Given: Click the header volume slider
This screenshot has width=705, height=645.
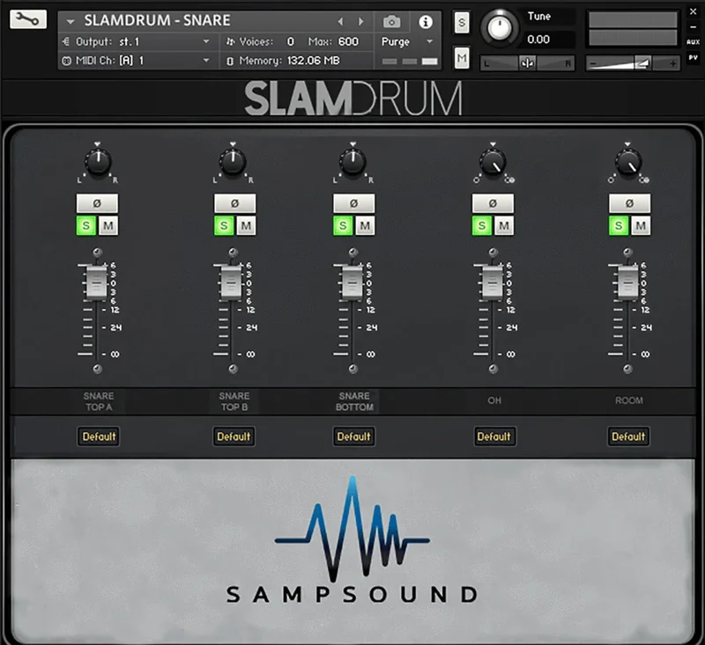Looking at the screenshot, I should 633,63.
